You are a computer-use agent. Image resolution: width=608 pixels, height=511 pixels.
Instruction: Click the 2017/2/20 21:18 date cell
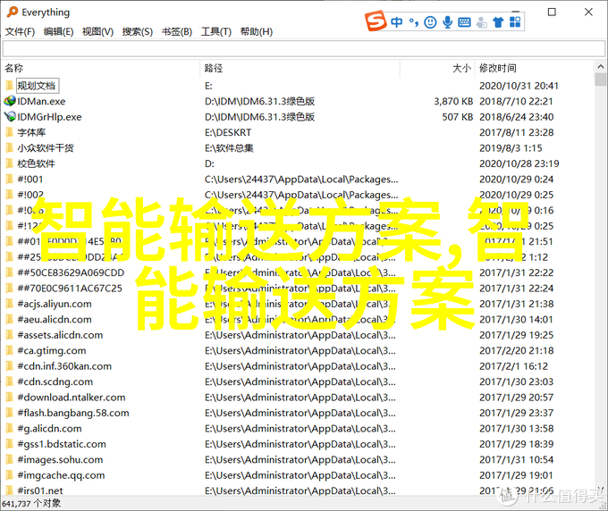tap(516, 350)
